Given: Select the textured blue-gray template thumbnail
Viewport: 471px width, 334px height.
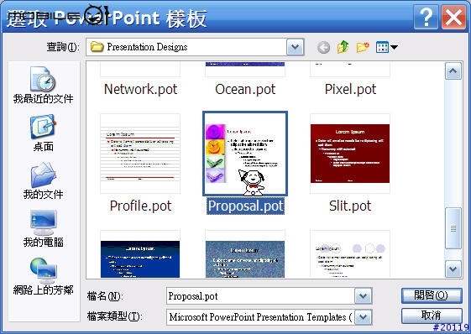Looking at the screenshot, I should 245,254.
